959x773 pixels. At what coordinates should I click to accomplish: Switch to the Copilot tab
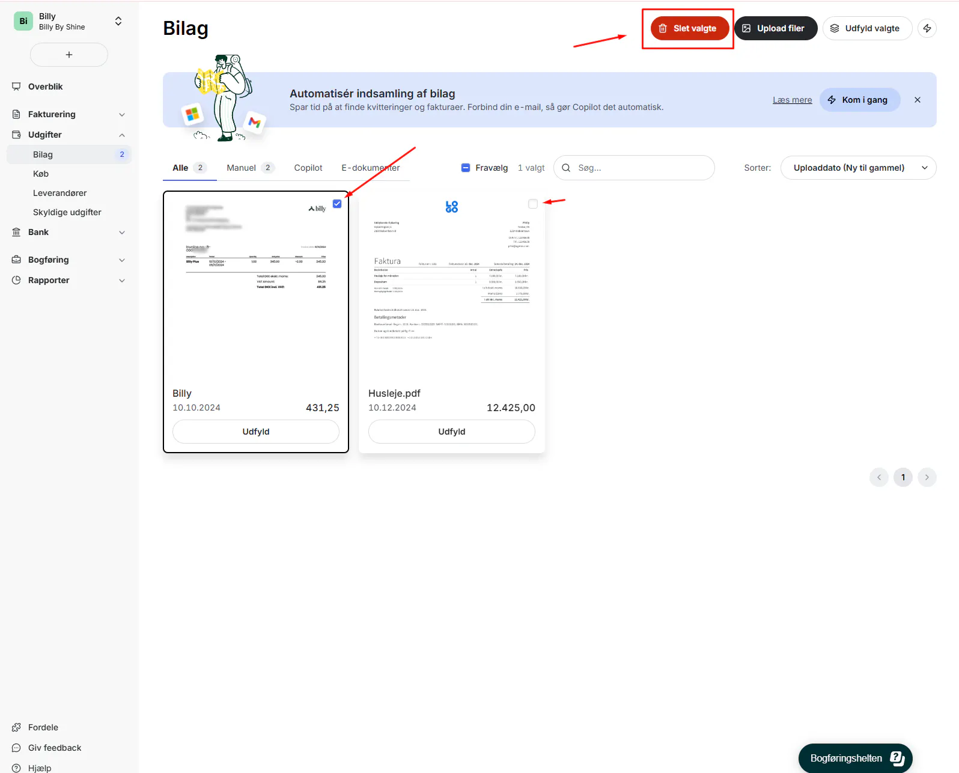coord(308,168)
